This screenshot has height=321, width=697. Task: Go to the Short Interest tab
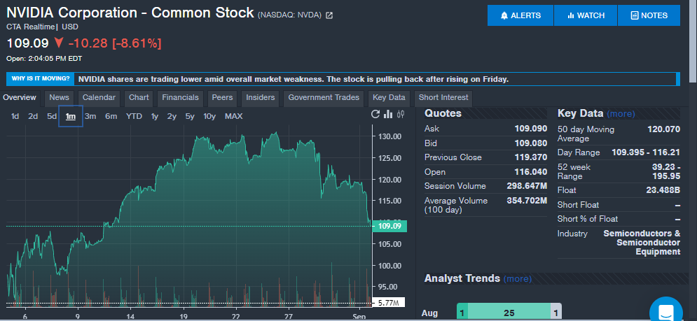pyautogui.click(x=443, y=98)
